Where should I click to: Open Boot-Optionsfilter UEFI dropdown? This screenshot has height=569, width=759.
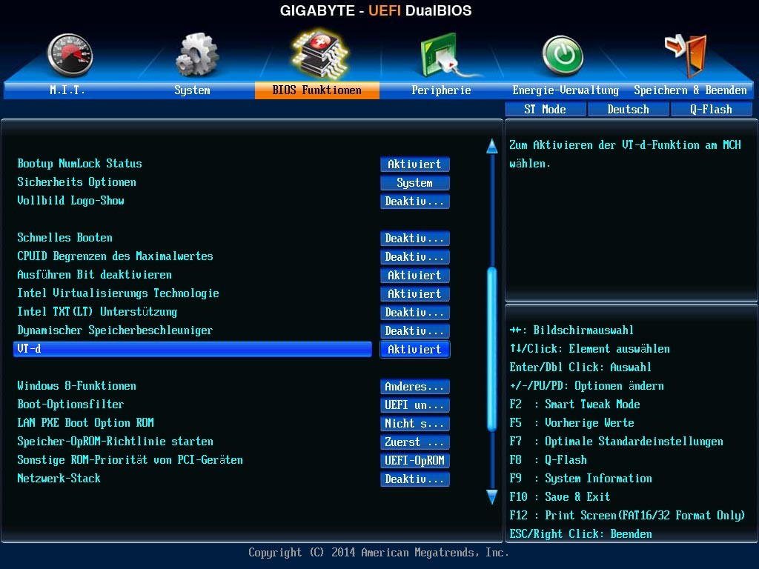(x=415, y=405)
